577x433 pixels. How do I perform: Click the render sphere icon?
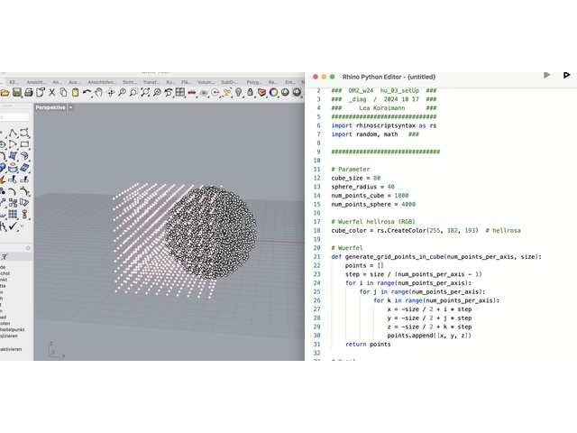[x=297, y=92]
